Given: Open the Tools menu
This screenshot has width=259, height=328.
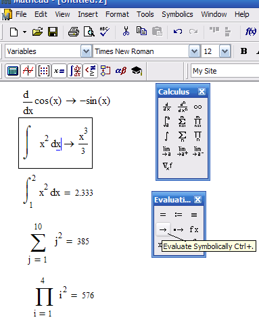Looking at the screenshot, I should (145, 14).
